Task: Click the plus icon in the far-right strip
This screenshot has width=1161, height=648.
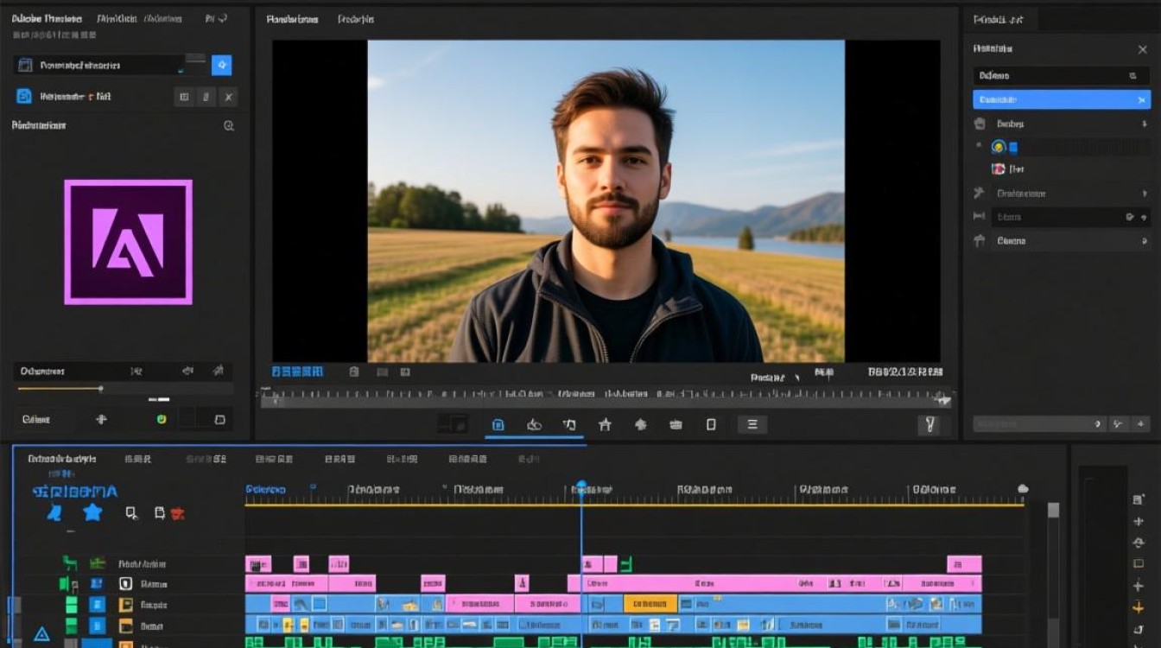Action: (x=1139, y=521)
